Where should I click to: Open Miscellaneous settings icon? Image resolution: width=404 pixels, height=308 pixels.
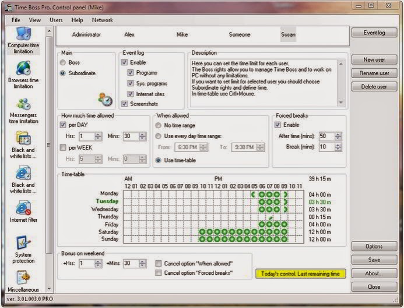click(23, 278)
